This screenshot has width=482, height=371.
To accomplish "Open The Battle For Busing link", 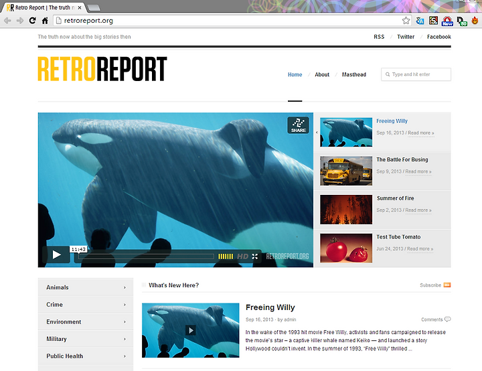I will tap(402, 159).
